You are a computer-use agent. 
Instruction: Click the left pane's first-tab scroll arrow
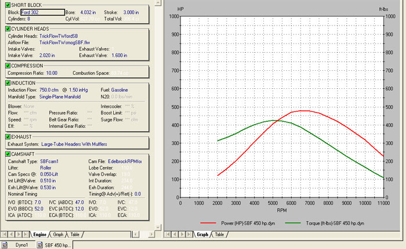point(5,234)
